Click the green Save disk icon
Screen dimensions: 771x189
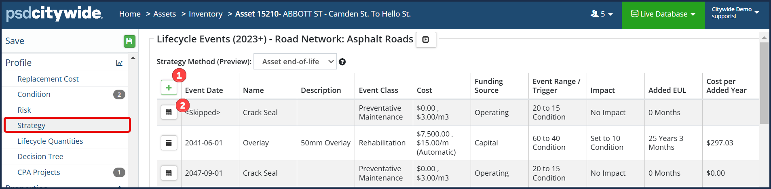(x=129, y=41)
